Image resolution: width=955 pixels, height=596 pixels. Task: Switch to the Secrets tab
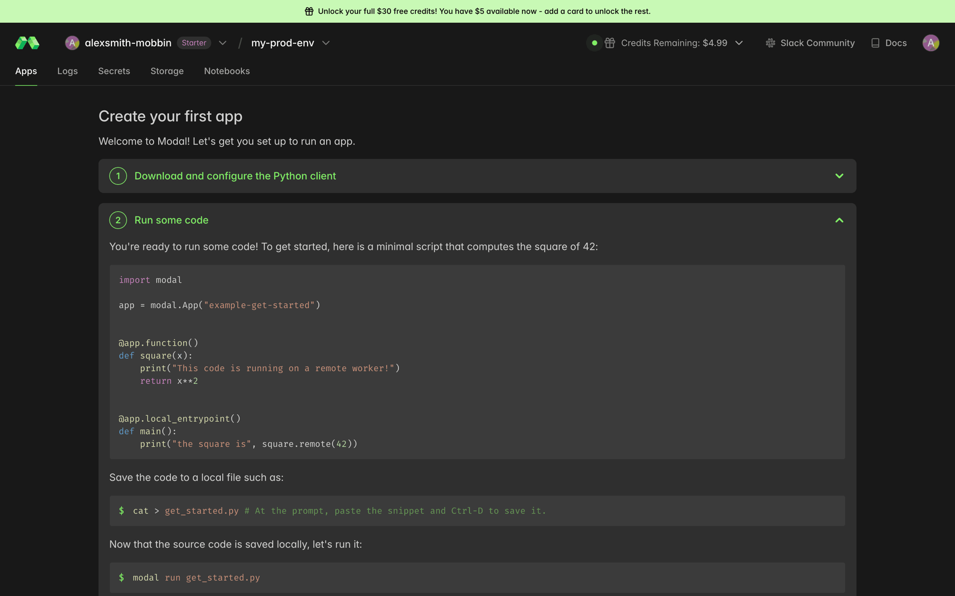pyautogui.click(x=114, y=71)
